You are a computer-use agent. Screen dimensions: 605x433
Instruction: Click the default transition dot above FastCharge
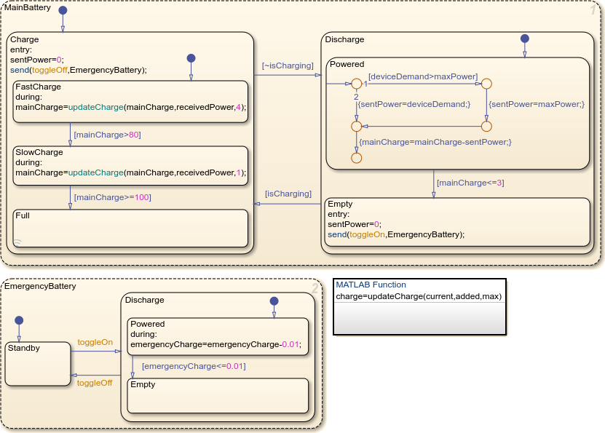[x=191, y=58]
